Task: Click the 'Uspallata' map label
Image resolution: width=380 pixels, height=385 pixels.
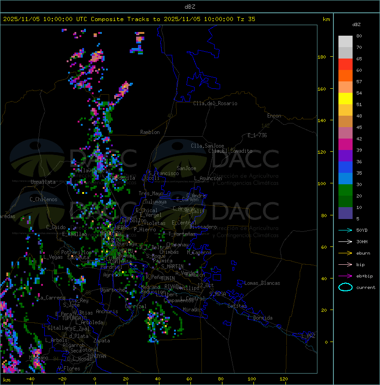Action: [43, 182]
